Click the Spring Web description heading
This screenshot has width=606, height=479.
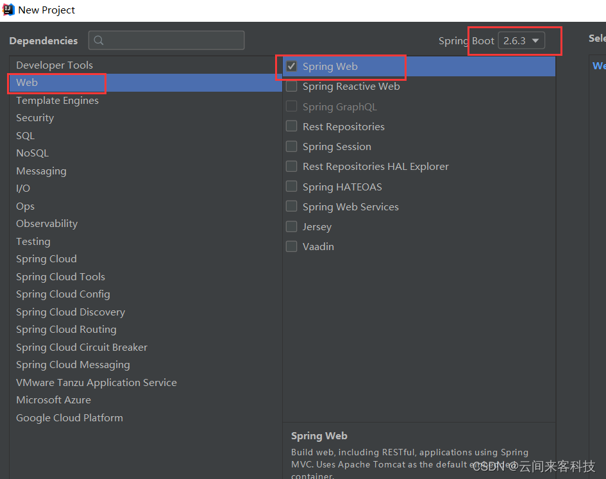coord(319,435)
